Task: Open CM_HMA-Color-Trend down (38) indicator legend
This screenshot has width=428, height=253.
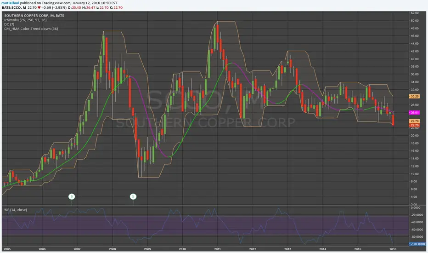Action: click(31, 29)
